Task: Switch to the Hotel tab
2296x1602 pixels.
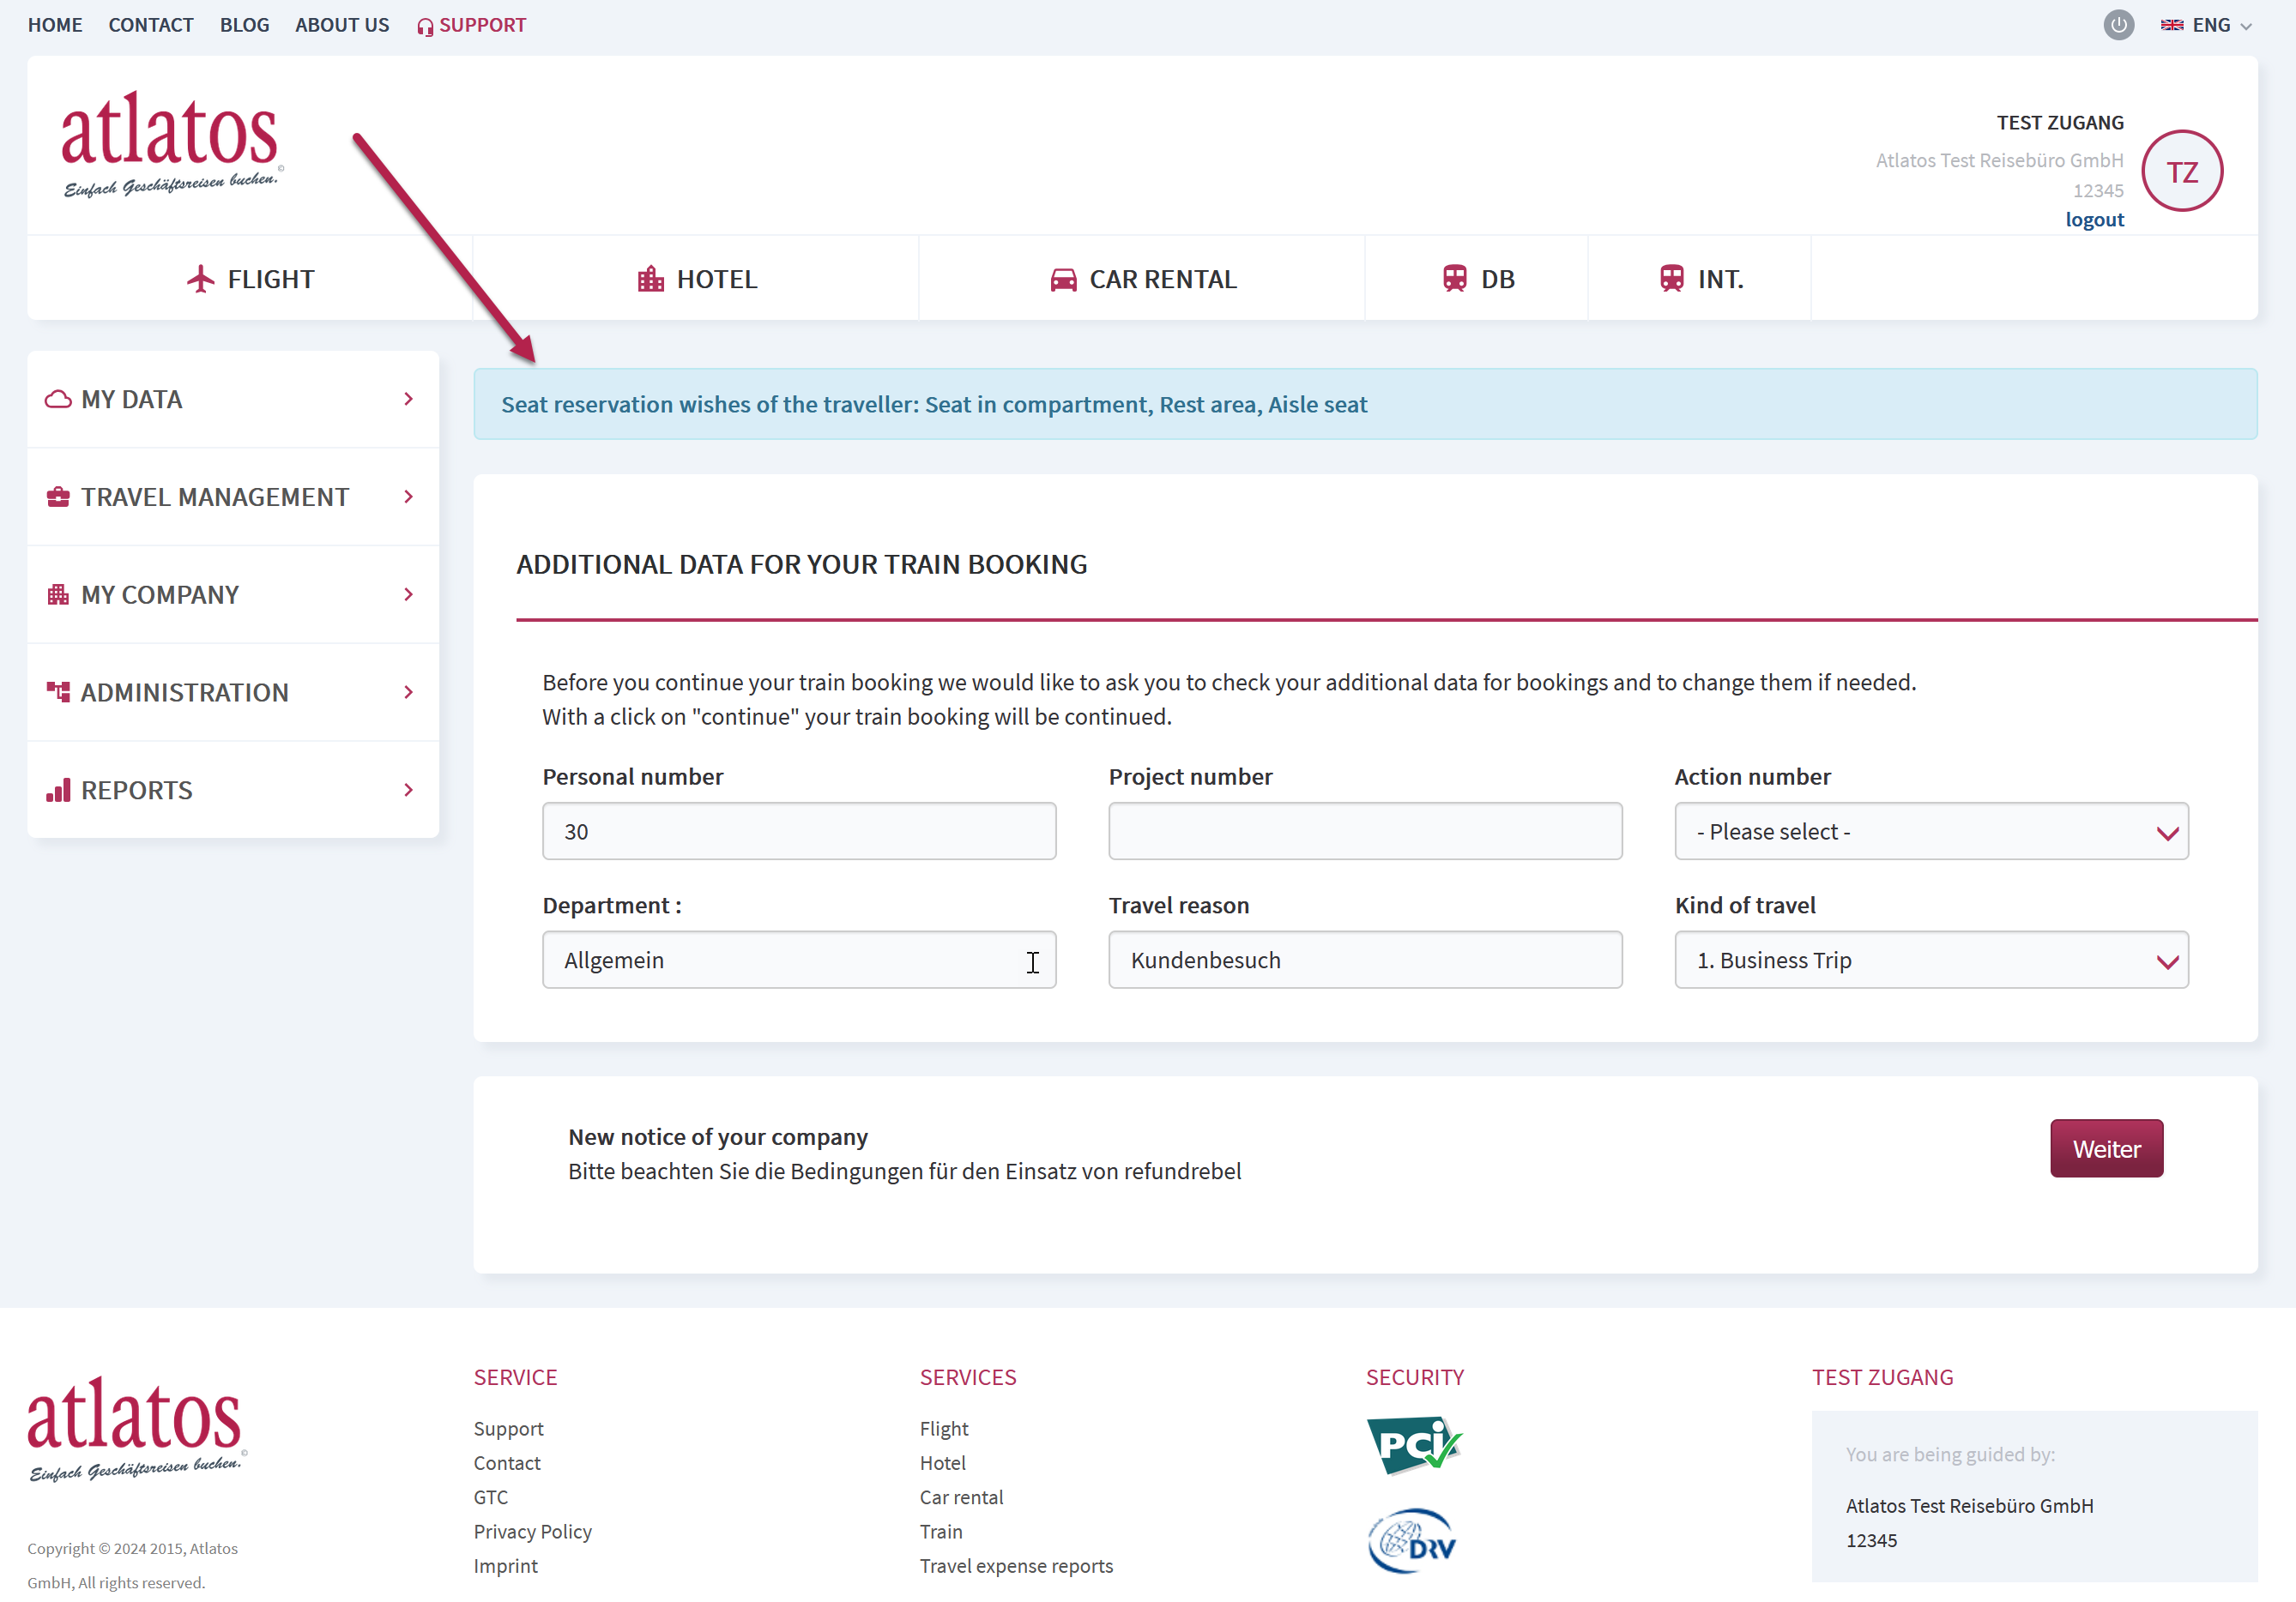Action: click(x=696, y=279)
